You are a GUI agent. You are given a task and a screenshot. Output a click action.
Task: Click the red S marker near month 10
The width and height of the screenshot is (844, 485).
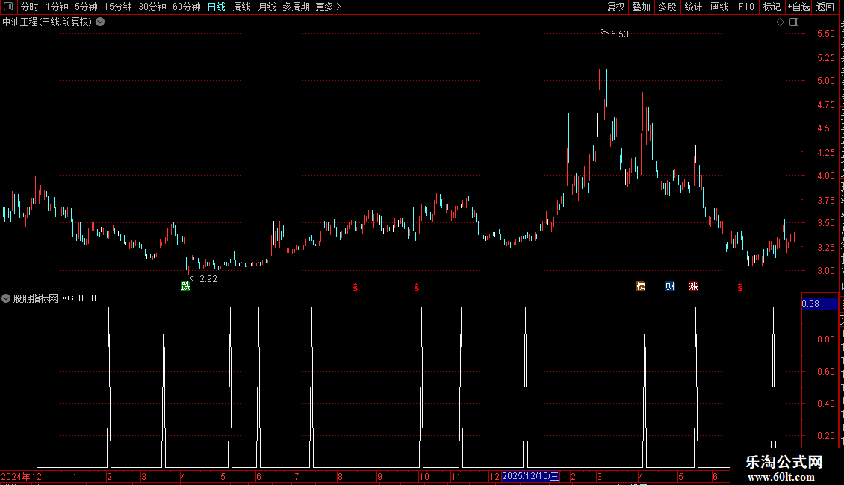(x=417, y=287)
